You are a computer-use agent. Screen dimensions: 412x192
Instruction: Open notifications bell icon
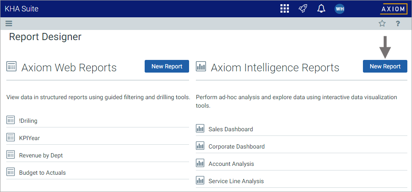(321, 9)
